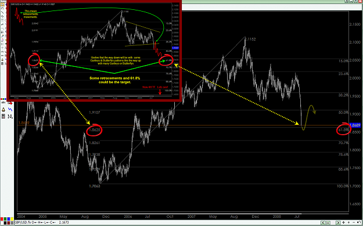
Task: Click the 50.0% retracement label
Action: tap(343, 113)
